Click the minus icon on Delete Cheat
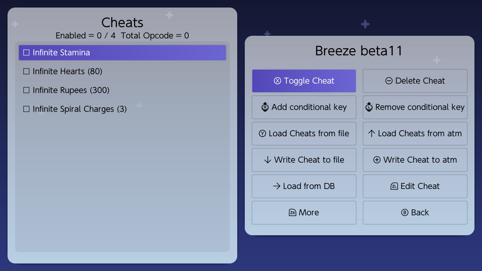The height and width of the screenshot is (271, 482). (389, 81)
